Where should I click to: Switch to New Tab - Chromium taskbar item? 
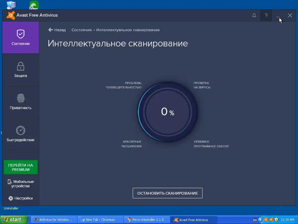click(x=100, y=220)
